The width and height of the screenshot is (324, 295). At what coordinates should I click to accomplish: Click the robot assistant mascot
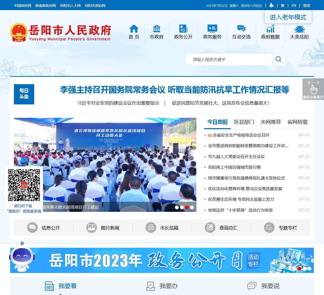(22, 257)
